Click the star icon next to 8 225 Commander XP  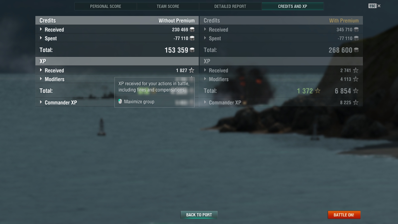click(356, 102)
